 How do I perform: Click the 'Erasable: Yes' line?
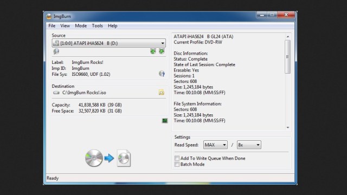click(187, 70)
